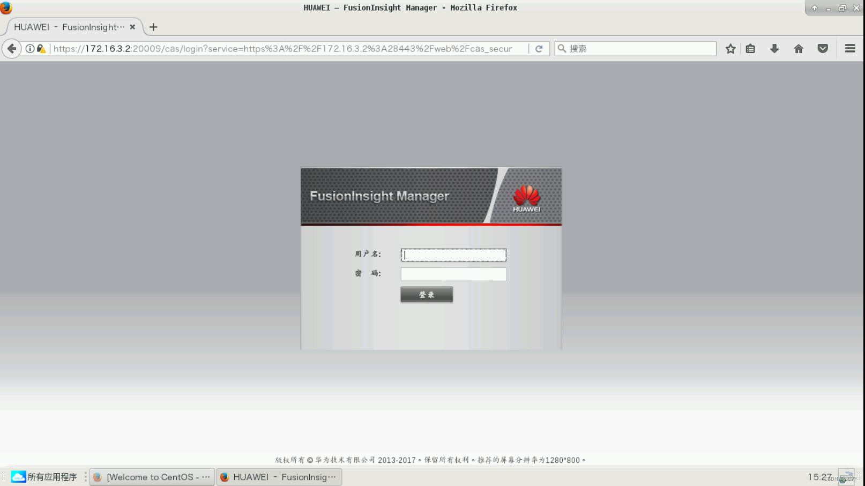The width and height of the screenshot is (865, 486).
Task: Click the Huawei logo in login header
Action: [x=527, y=199]
